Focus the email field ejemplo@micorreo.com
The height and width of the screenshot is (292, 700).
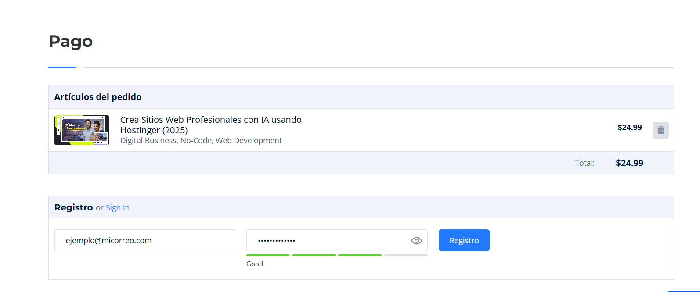point(144,240)
